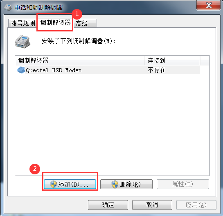Sort by the 调制解调器 column header
The image size is (223, 216).
click(80, 60)
